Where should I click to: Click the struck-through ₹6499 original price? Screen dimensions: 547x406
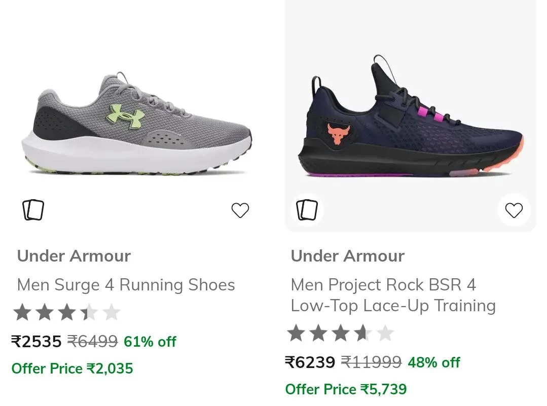[92, 342]
